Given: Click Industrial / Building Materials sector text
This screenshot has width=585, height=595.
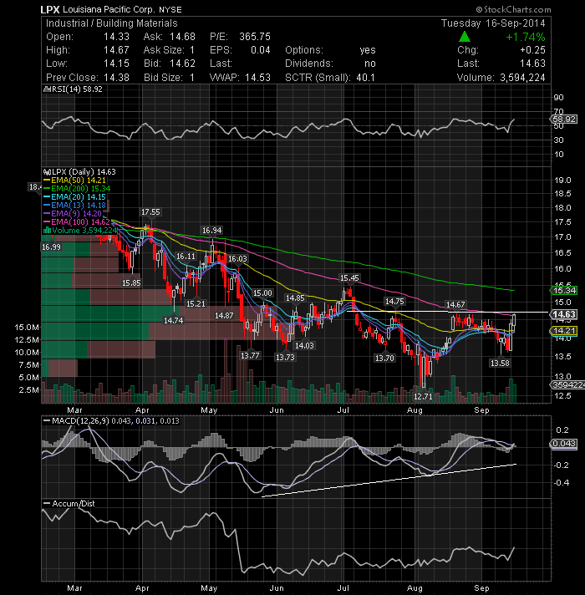Looking at the screenshot, I should [x=111, y=23].
